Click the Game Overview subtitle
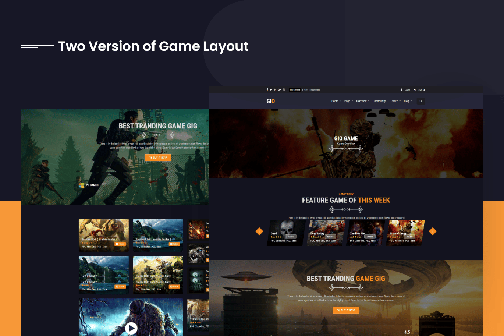Screen dimensions: 504x336 click(346, 144)
